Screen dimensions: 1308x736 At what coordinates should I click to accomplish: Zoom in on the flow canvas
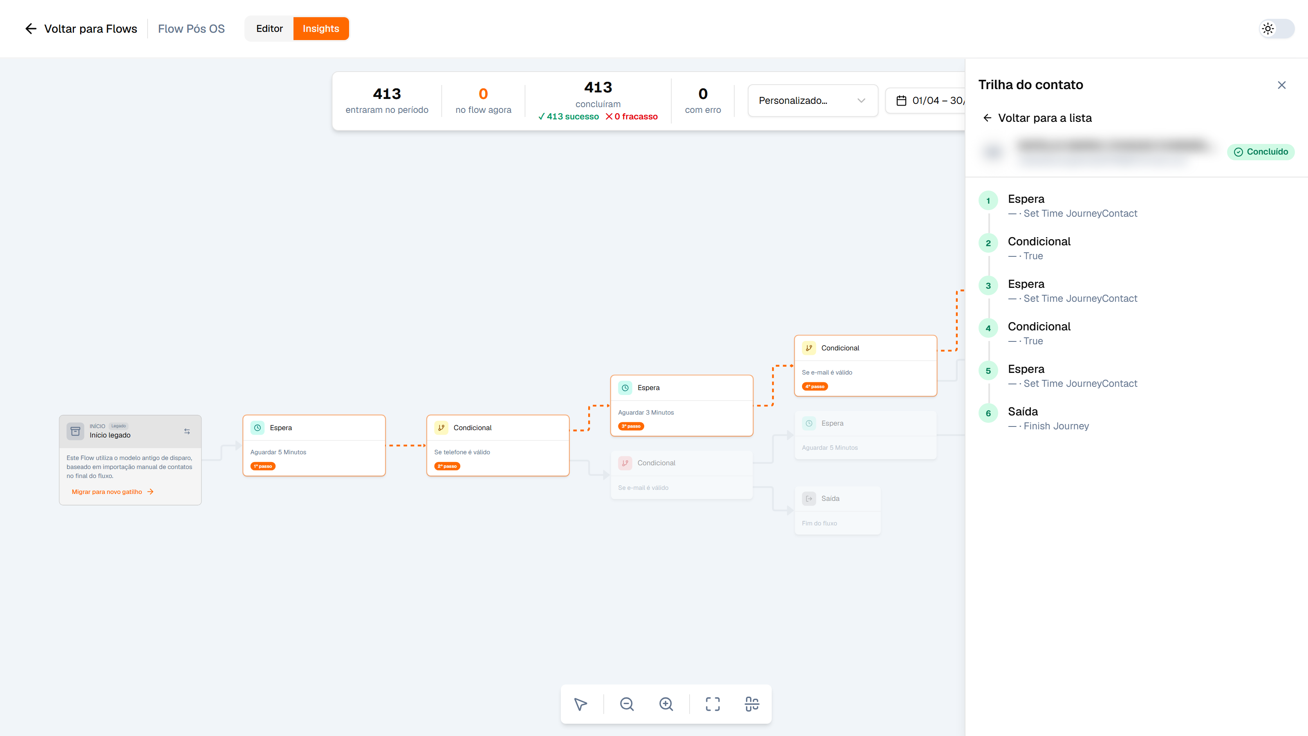click(666, 704)
